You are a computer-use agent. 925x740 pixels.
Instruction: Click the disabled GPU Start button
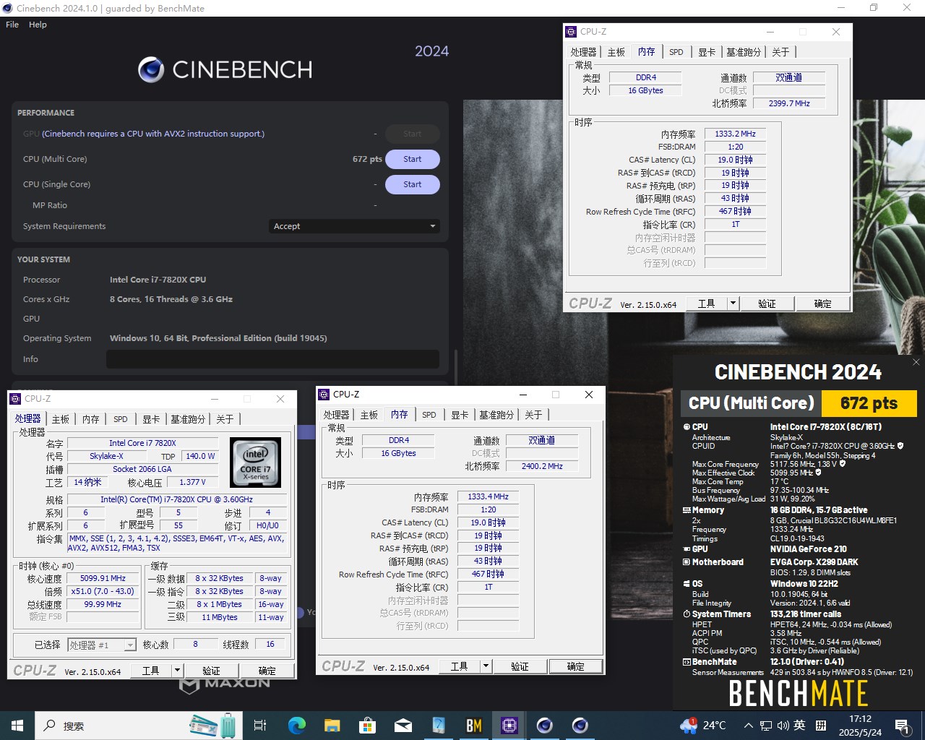pos(412,134)
